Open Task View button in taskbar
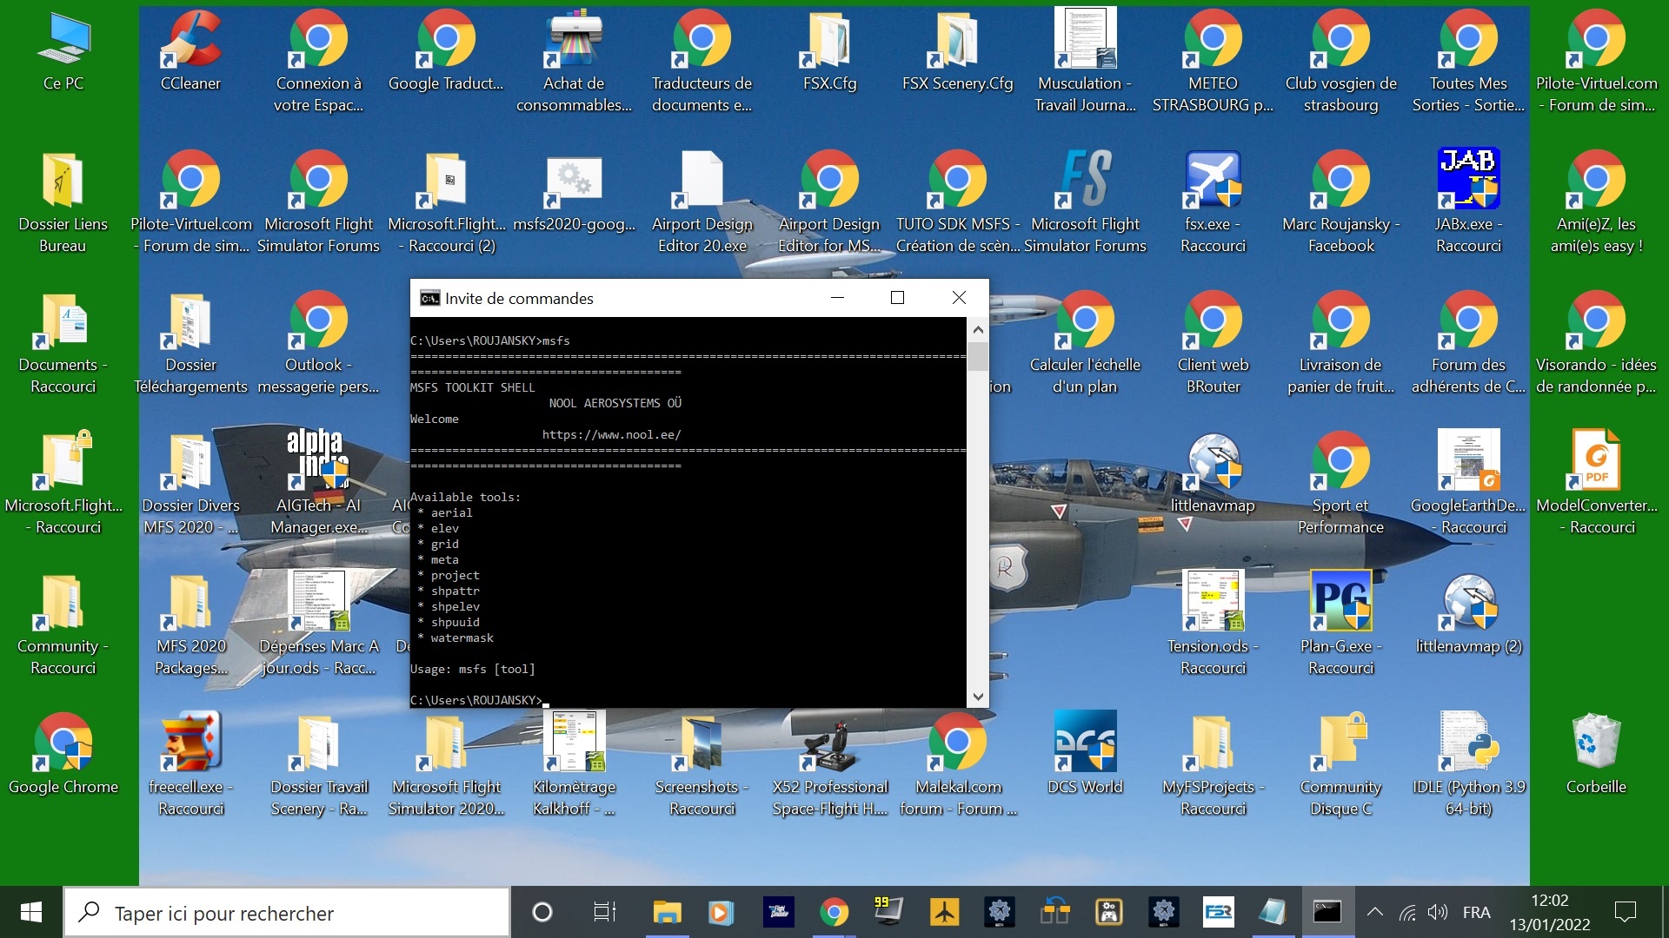 pos(604,912)
